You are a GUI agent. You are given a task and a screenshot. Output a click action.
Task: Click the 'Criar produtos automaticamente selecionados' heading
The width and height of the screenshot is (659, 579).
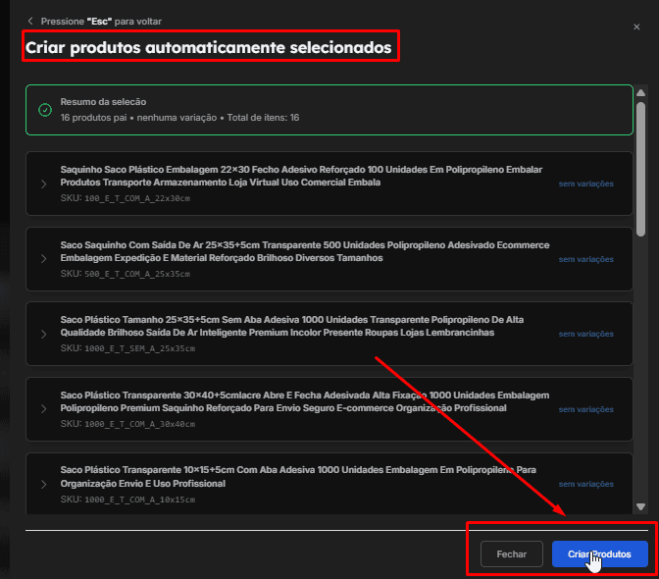point(209,46)
